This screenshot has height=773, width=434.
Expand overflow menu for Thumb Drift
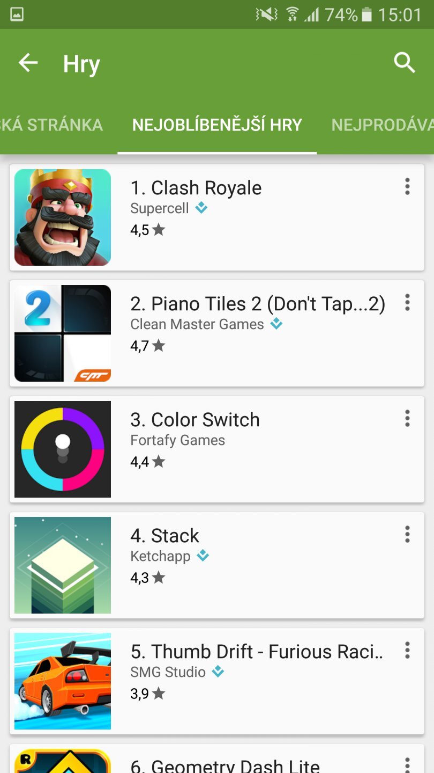pos(407,651)
